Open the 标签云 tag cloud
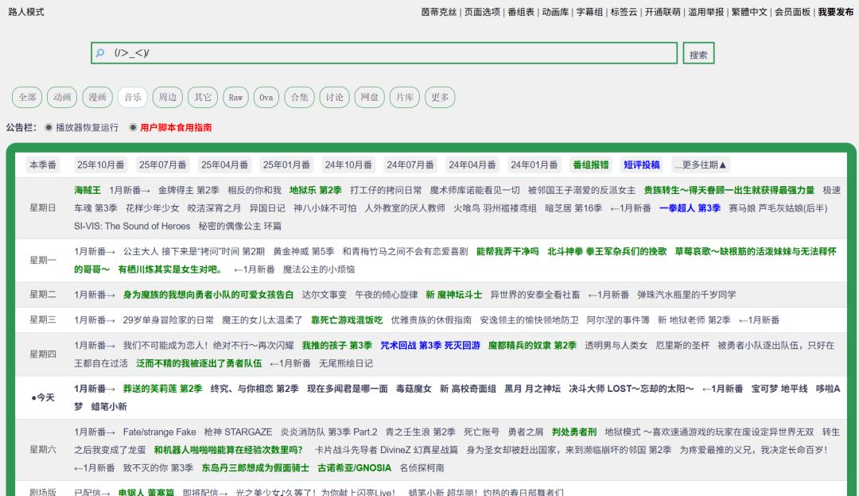This screenshot has height=496, width=859. (x=624, y=12)
